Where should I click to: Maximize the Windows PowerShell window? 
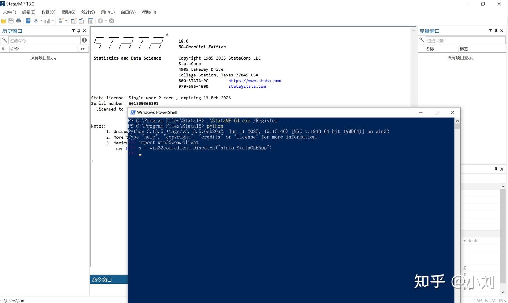click(436, 112)
